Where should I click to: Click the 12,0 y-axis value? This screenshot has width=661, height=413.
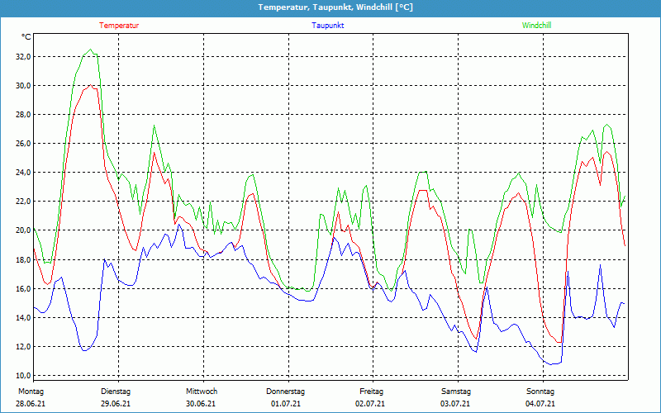click(23, 346)
